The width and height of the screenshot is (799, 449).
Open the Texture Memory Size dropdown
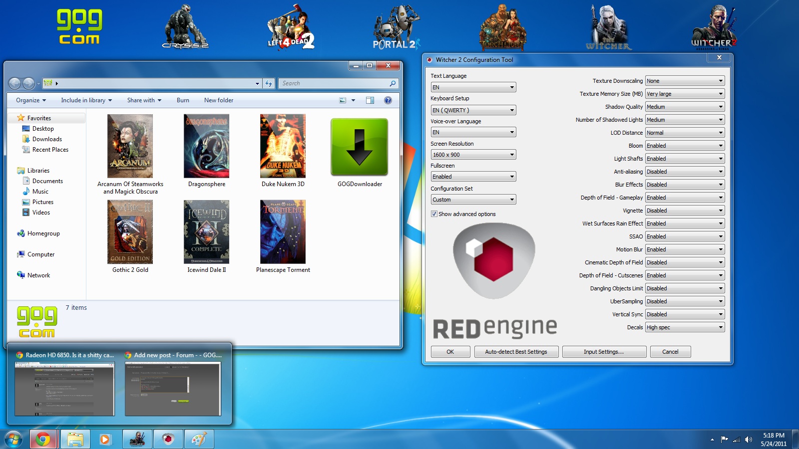coord(685,94)
